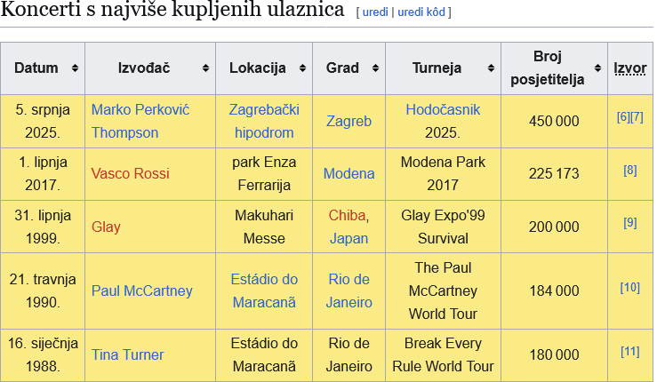Open Marko Perković Thompson article link

[x=140, y=121]
